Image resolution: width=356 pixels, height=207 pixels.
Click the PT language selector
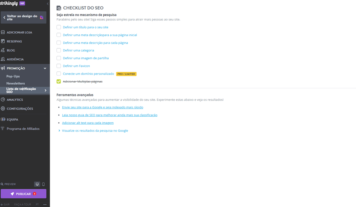pyautogui.click(x=37, y=204)
